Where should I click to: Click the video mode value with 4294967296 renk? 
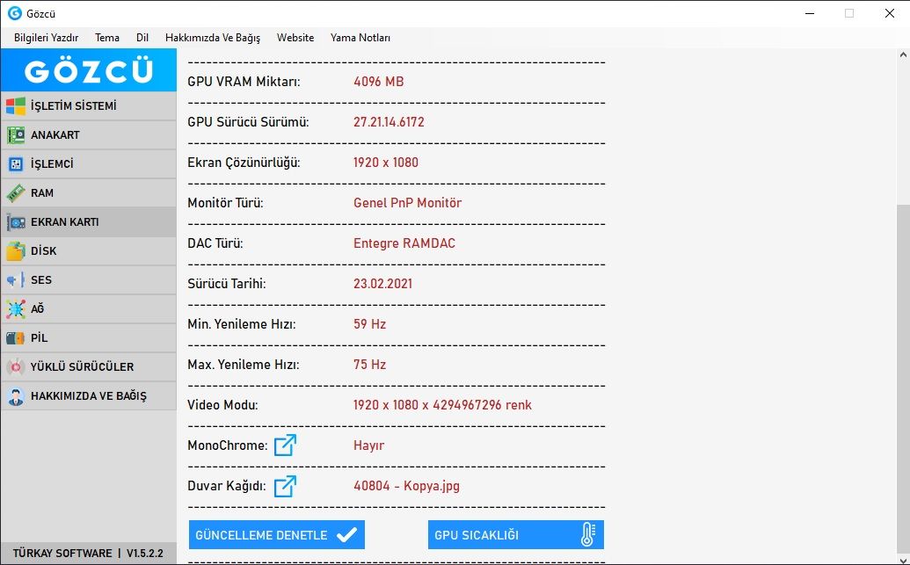(x=442, y=405)
